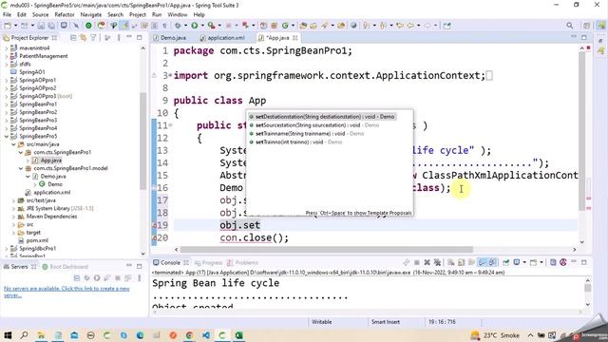The image size is (608, 342).
Task: Open the dropdown arrow next to Debug button
Action: 185,26
